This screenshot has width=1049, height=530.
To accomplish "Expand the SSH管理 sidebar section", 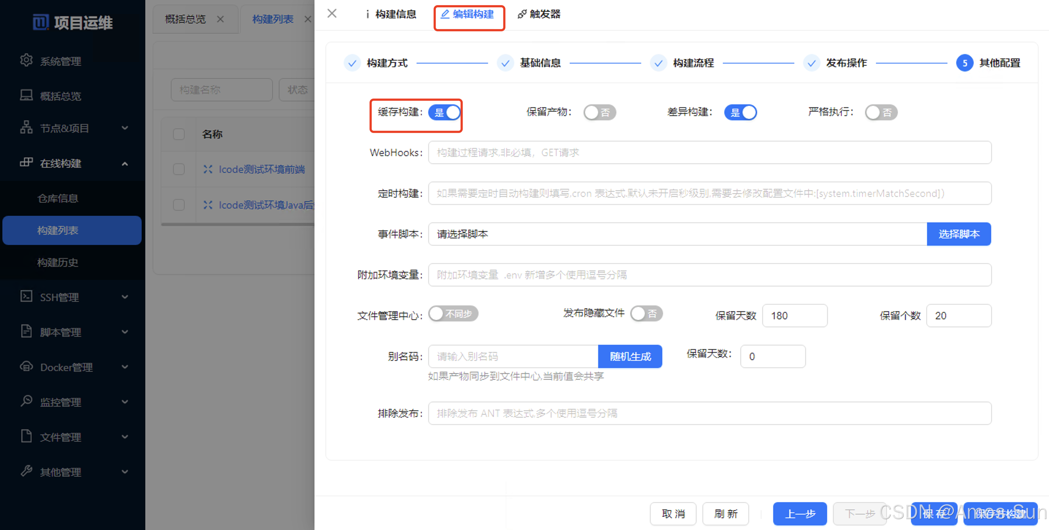I will click(125, 297).
